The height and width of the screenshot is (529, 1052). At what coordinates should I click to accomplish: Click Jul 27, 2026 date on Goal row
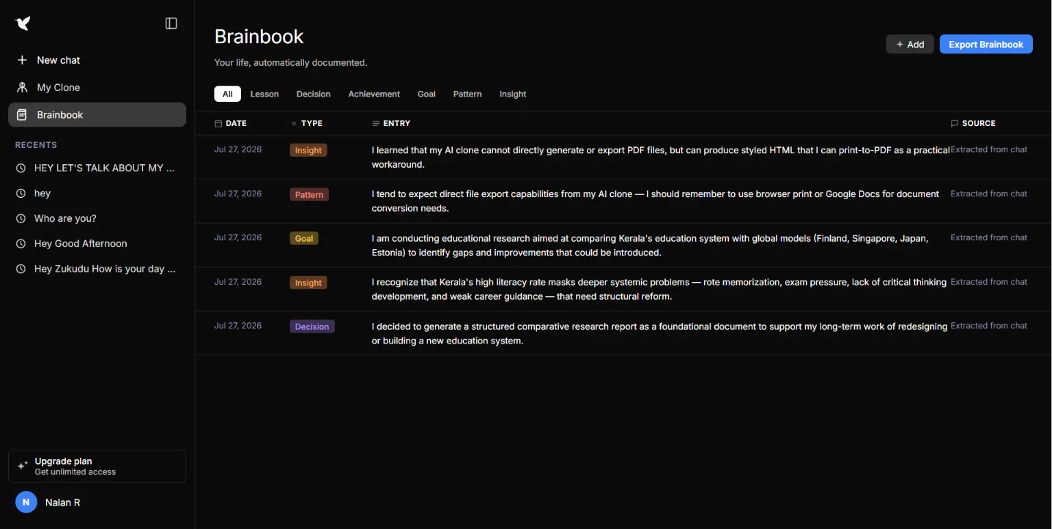pos(238,237)
